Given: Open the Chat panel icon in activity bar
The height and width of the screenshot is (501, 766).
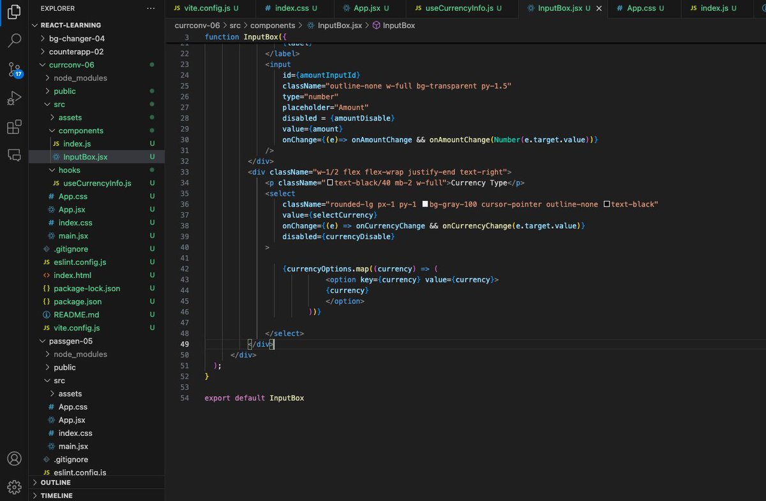Looking at the screenshot, I should 14,155.
